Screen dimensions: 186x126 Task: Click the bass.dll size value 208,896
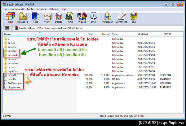pos(88,75)
